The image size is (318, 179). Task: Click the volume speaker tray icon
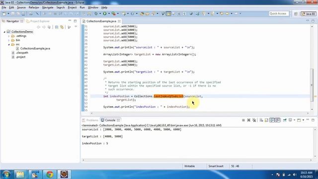click(x=295, y=175)
